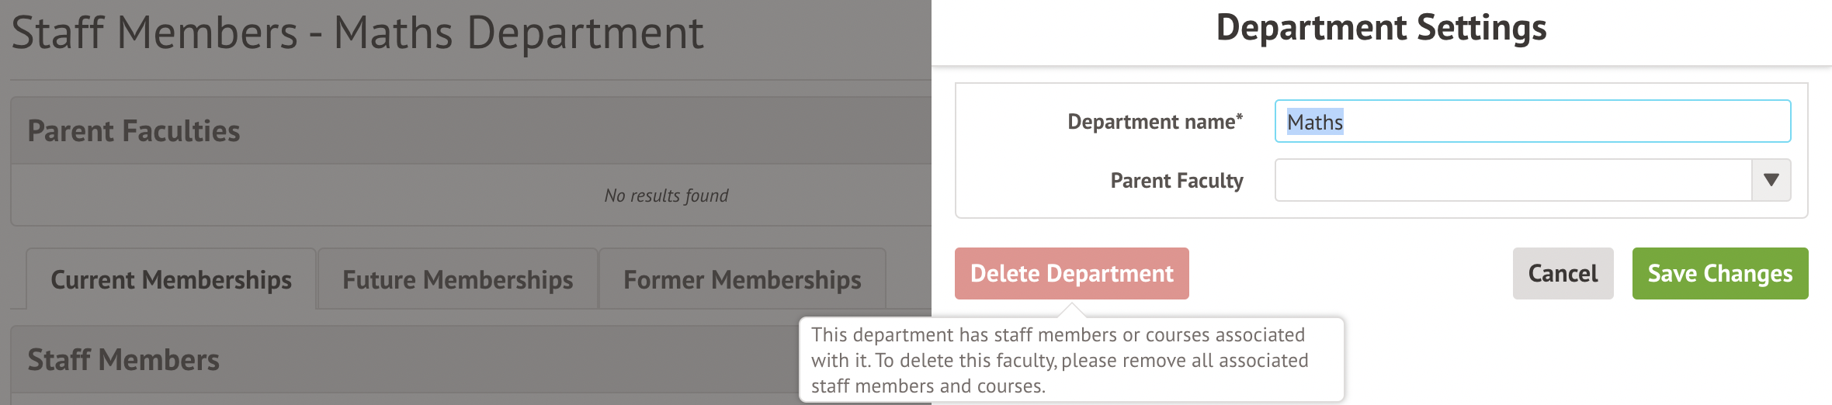Cancel the department settings changes
This screenshot has height=405, width=1832.
point(1563,273)
